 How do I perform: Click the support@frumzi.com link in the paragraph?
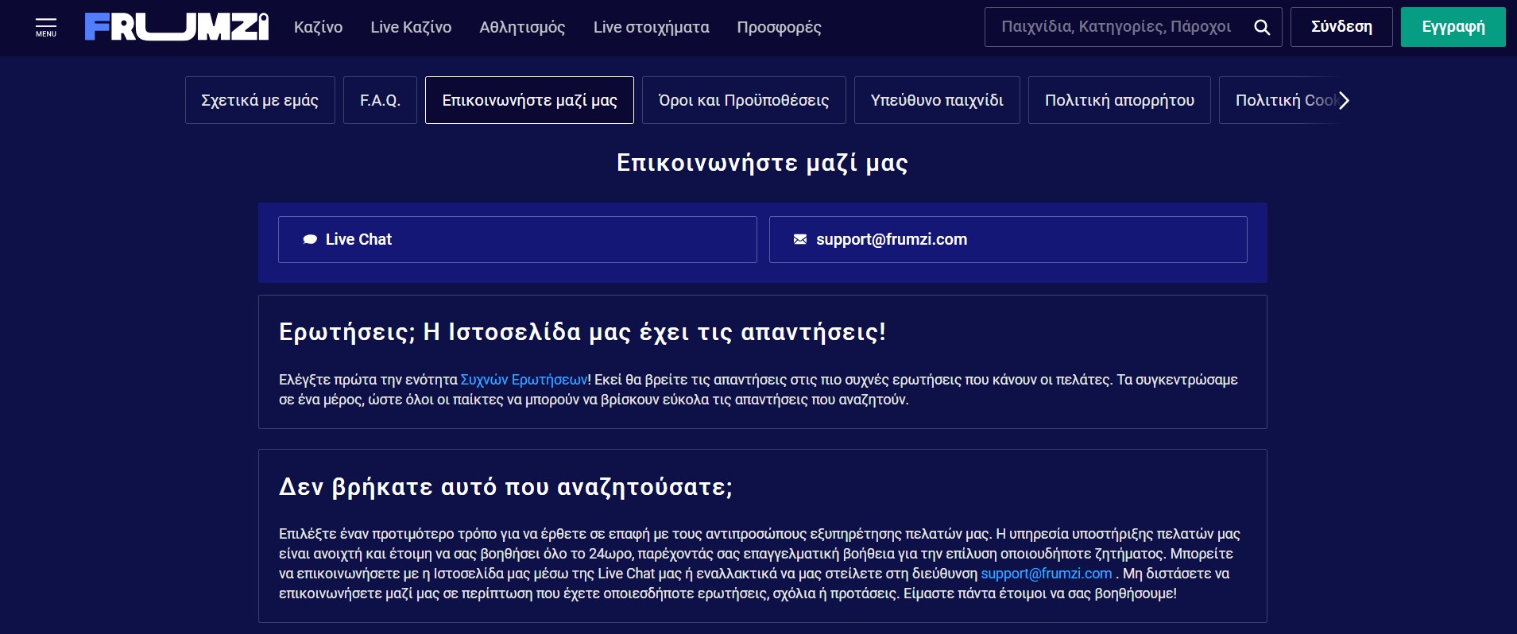[1046, 574]
